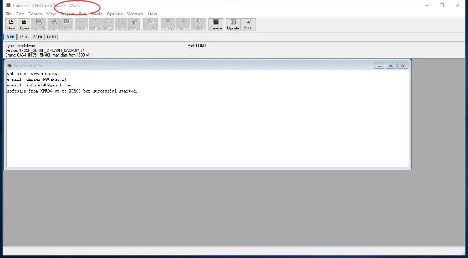Toggle Lo-Hi byte order
The image size is (468, 258).
(x=51, y=37)
